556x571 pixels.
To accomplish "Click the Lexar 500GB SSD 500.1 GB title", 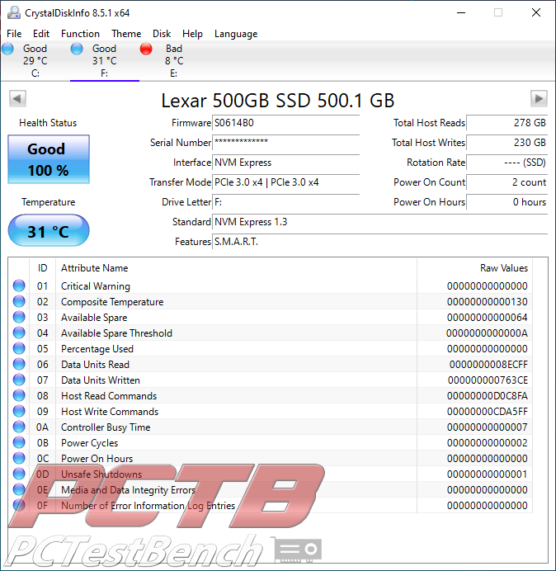I will pyautogui.click(x=278, y=100).
